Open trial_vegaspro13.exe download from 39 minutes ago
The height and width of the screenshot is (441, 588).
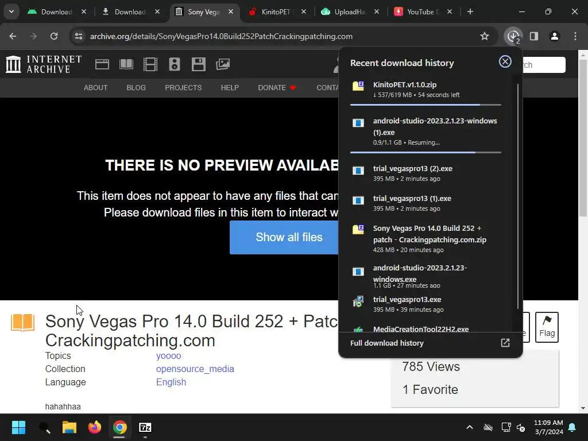(x=425, y=304)
